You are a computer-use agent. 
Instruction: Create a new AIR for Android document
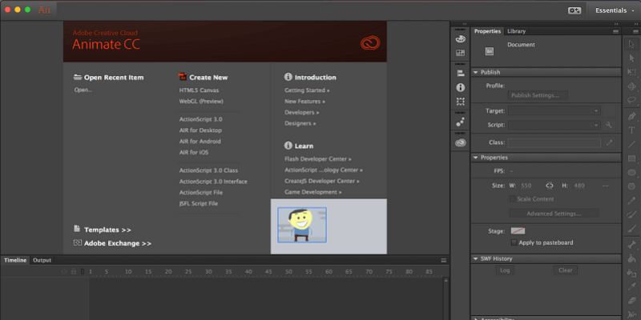click(200, 142)
